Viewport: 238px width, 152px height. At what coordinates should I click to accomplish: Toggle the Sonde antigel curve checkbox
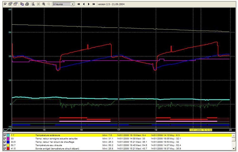pyautogui.click(x=4, y=149)
